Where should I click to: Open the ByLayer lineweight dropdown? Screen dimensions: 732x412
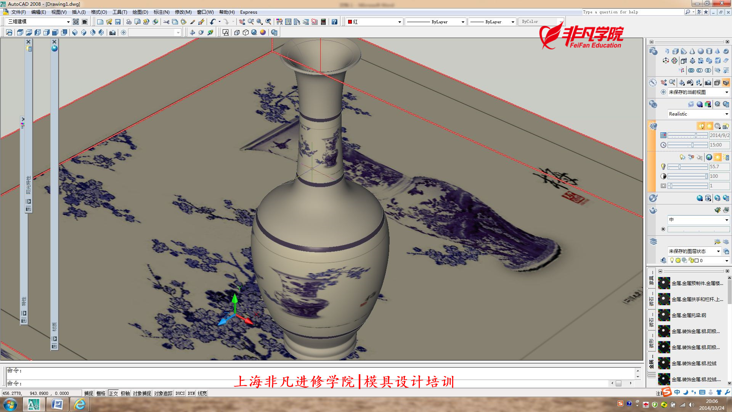tap(492, 22)
